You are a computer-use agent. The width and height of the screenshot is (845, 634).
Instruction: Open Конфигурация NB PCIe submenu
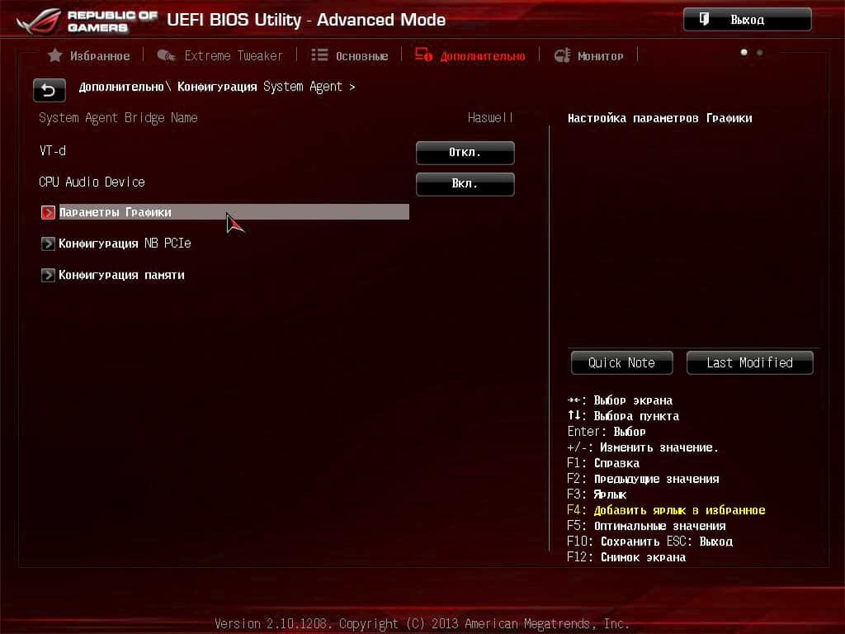tap(125, 244)
